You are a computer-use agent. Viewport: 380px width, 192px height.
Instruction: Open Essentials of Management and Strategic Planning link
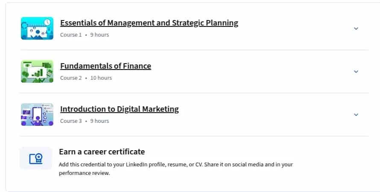coord(149,23)
